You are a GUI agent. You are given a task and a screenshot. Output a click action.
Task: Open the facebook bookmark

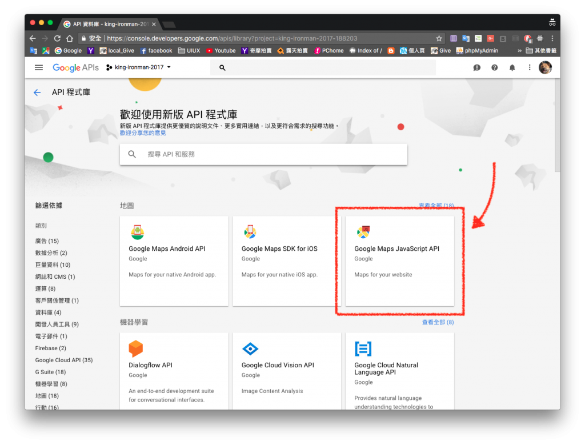click(x=156, y=51)
